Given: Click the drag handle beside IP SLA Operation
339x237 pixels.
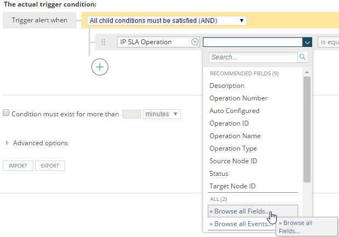Looking at the screenshot, I should pos(103,42).
